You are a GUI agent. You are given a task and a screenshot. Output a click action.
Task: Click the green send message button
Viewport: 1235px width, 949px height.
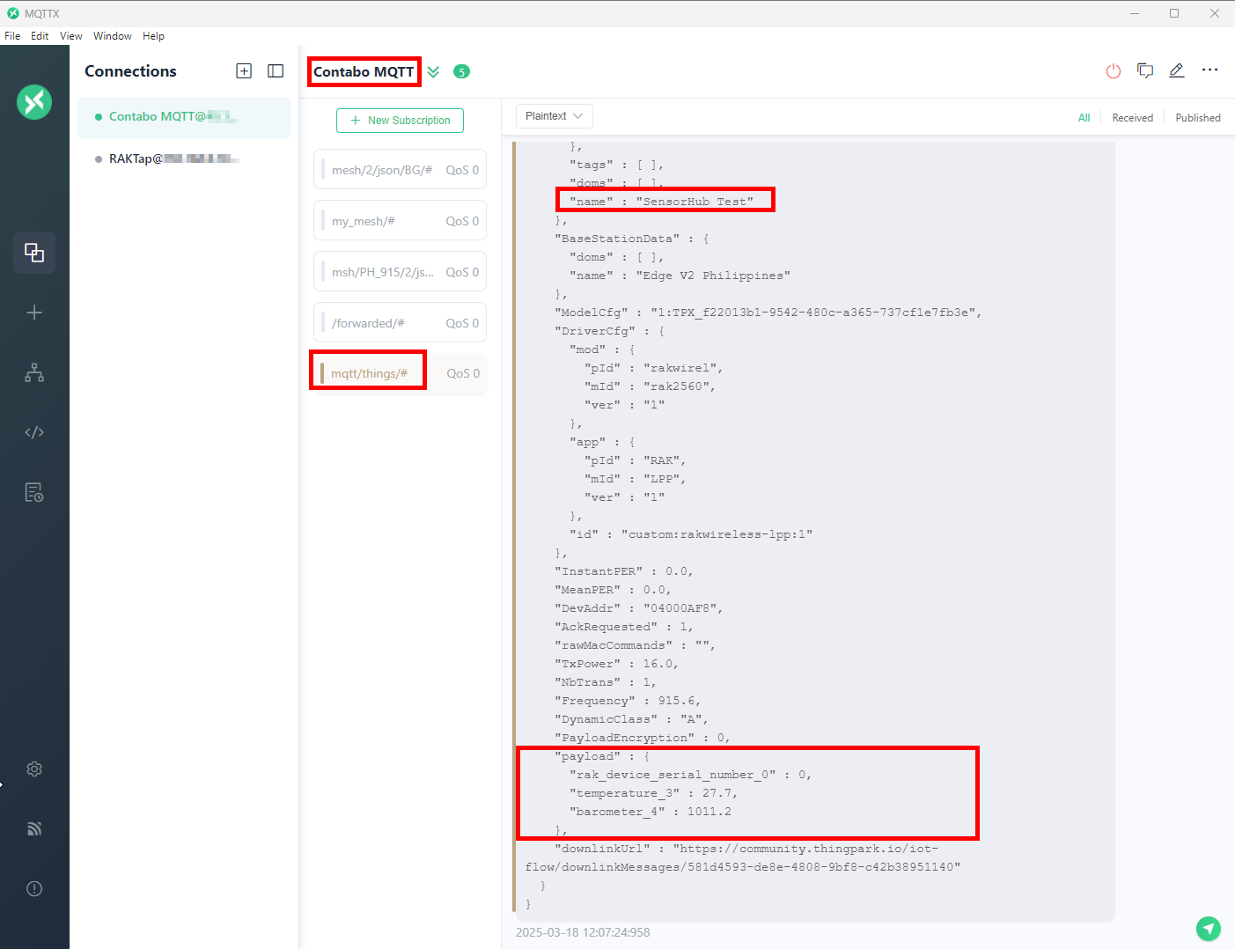tap(1209, 928)
